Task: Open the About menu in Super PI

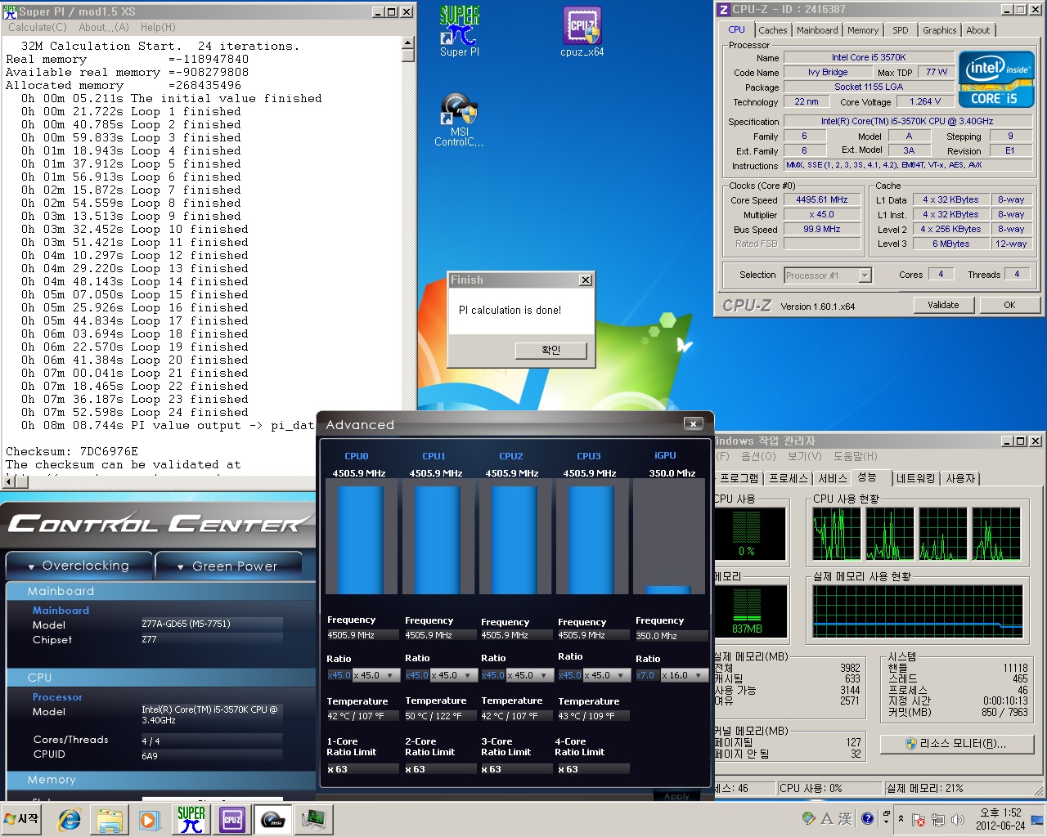Action: click(104, 27)
